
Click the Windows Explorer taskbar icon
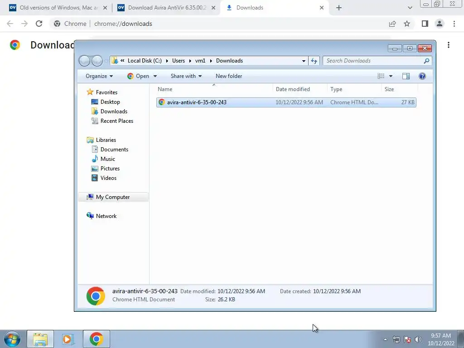40,339
